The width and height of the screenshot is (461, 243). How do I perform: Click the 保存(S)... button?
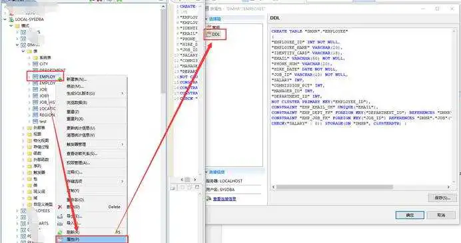coord(442,198)
